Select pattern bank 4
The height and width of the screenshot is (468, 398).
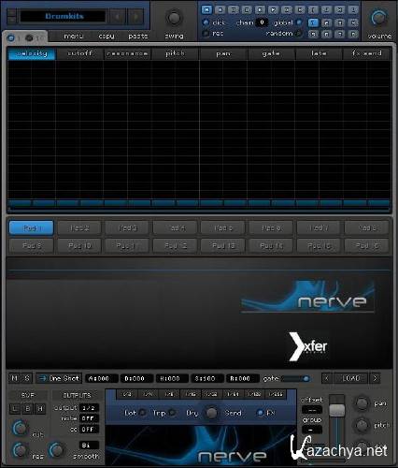tap(353, 22)
